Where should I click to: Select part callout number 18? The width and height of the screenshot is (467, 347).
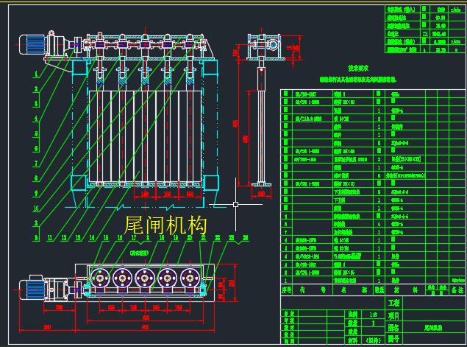(x=162, y=238)
